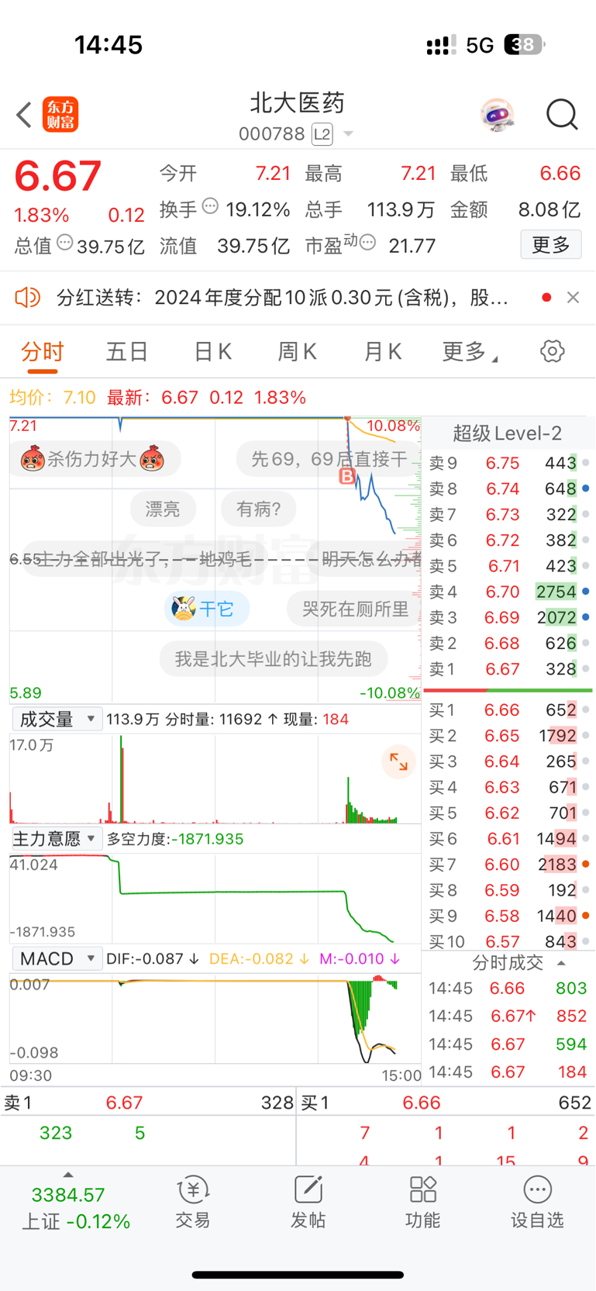The image size is (596, 1291).
Task: Tap the 哭死在厕所里 comment bubble
Action: 355,609
